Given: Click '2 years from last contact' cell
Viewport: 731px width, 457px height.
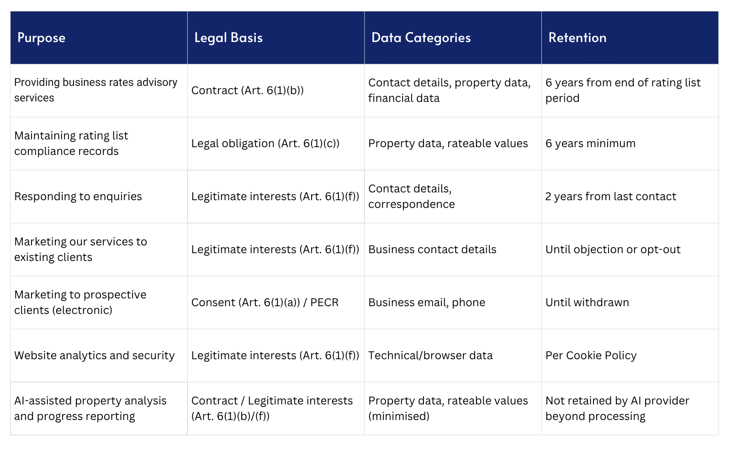Looking at the screenshot, I should [630, 197].
